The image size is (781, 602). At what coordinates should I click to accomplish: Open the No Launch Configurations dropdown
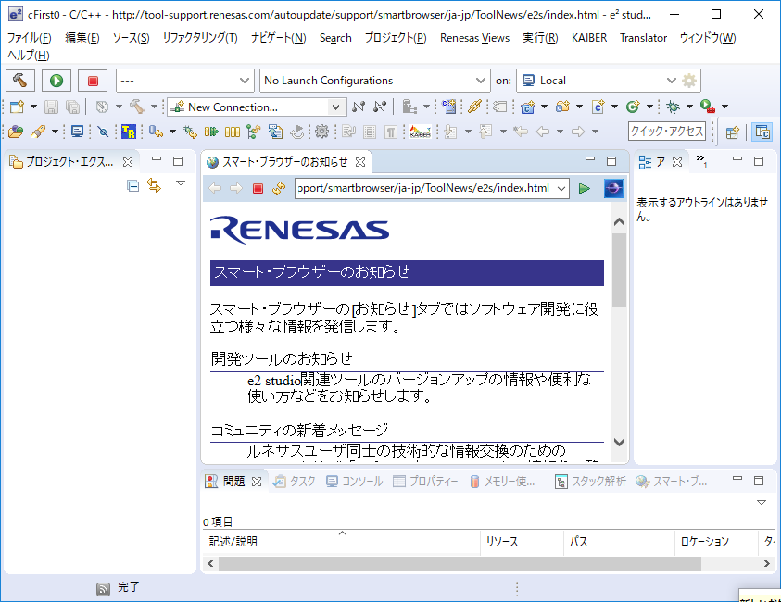coord(374,81)
